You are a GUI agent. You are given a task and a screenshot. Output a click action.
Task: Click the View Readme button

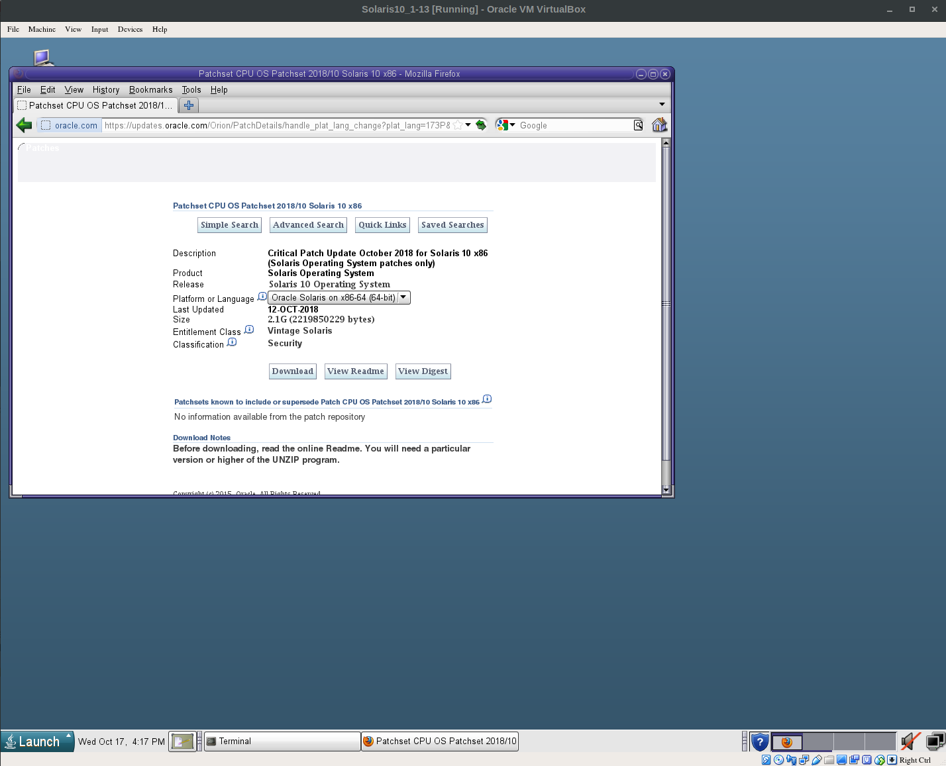[356, 371]
